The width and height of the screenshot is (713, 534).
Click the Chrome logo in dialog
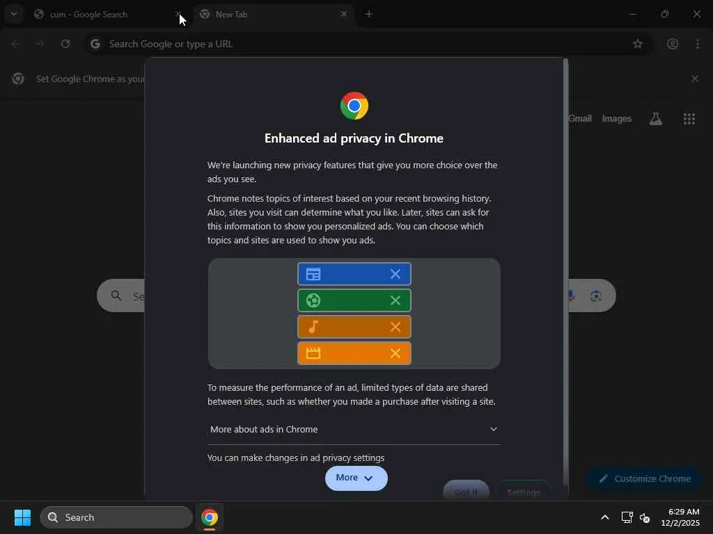(x=354, y=106)
